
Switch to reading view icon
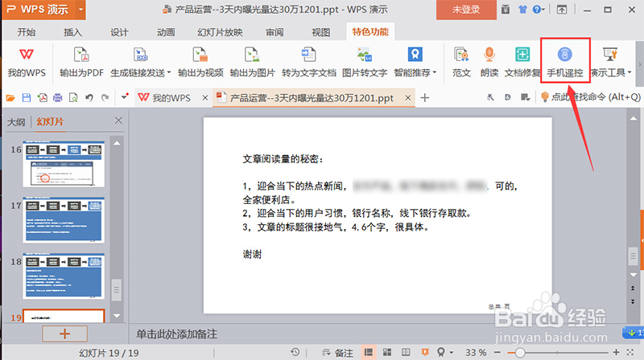point(406,352)
